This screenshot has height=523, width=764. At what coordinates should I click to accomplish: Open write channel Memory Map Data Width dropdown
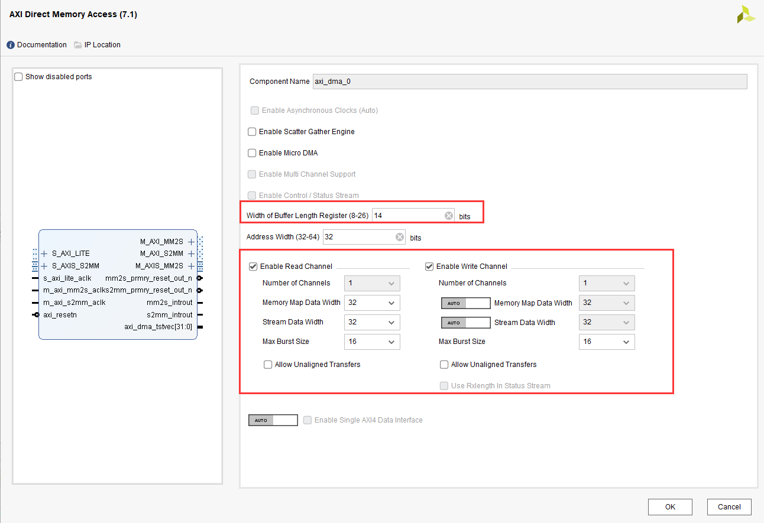click(x=607, y=303)
